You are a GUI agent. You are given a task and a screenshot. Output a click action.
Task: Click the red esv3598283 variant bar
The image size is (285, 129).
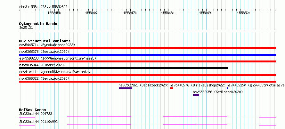coord(147,61)
